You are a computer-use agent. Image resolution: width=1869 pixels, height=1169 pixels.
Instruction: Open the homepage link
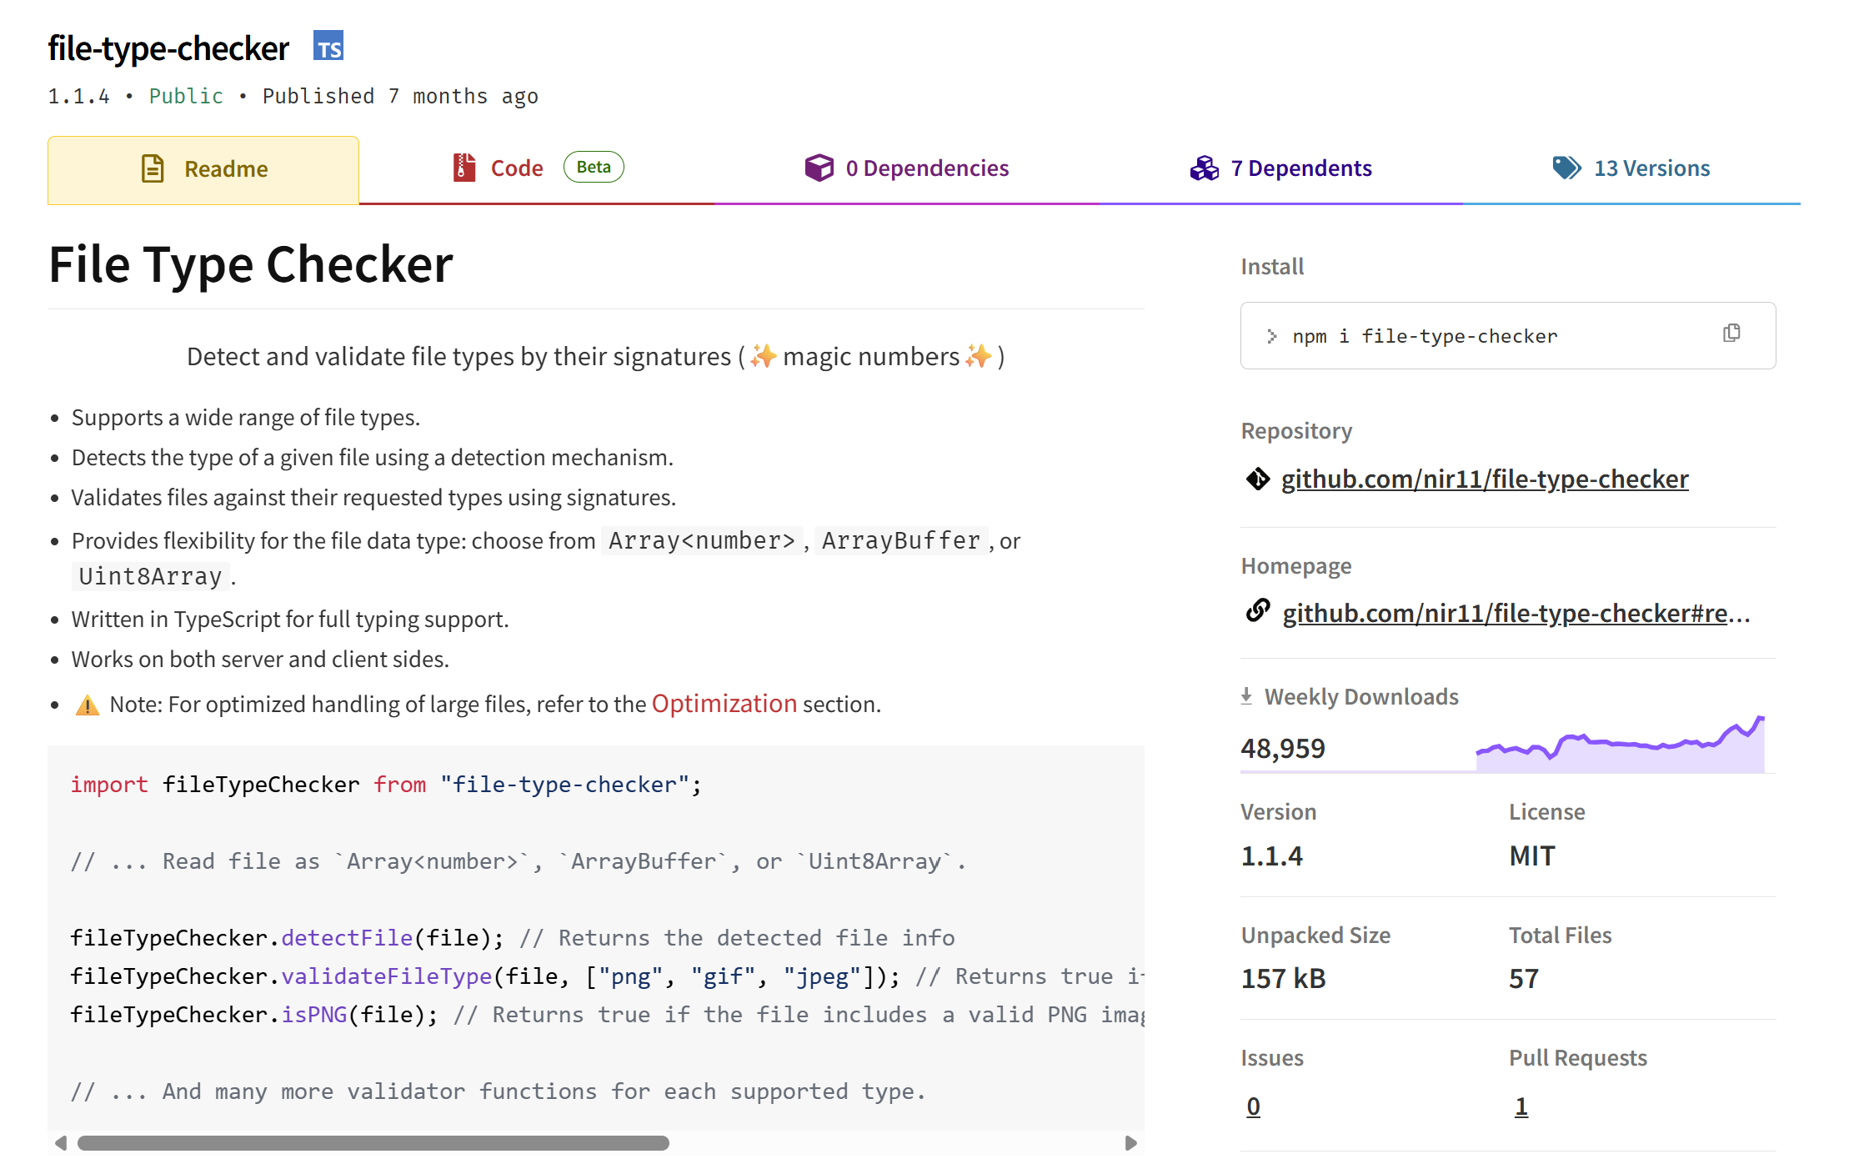[x=1516, y=614]
